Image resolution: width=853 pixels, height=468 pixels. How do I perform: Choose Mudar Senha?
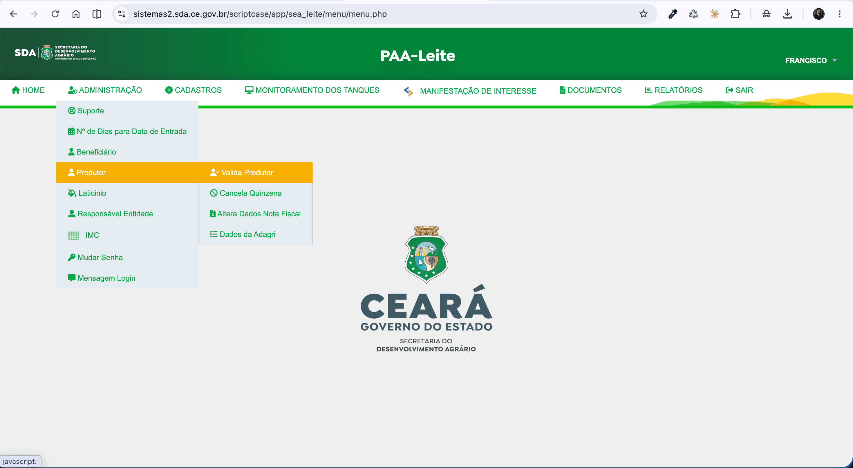[127, 257]
